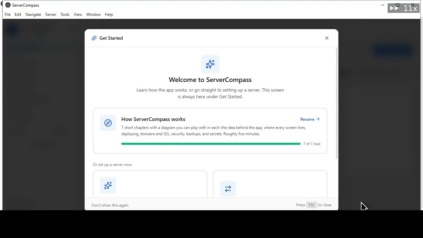Open the Window menu
Screen dimensions: 423x238
pos(93,15)
